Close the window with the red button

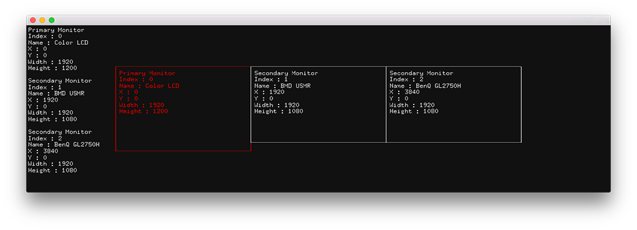tap(33, 21)
